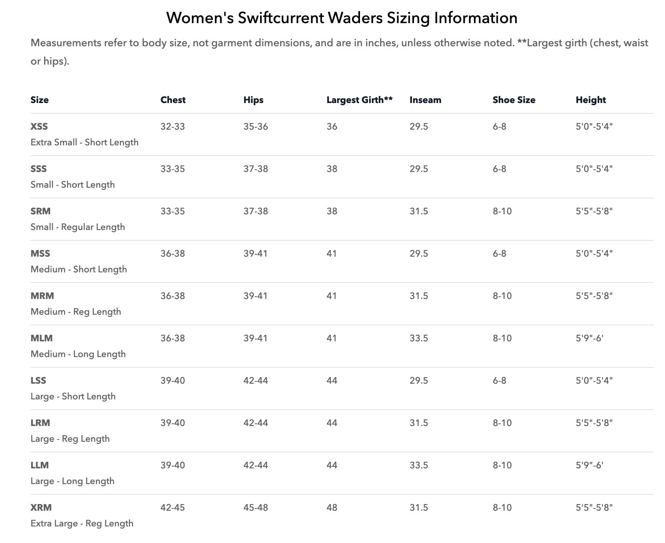
Task: Click the Size column header
Action: click(40, 100)
